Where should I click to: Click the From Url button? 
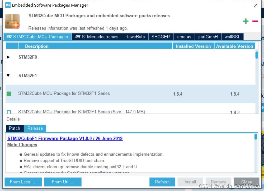coord(63,182)
